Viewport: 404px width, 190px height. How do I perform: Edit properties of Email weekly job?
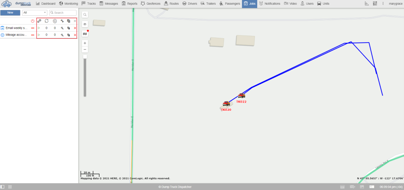coord(62,28)
